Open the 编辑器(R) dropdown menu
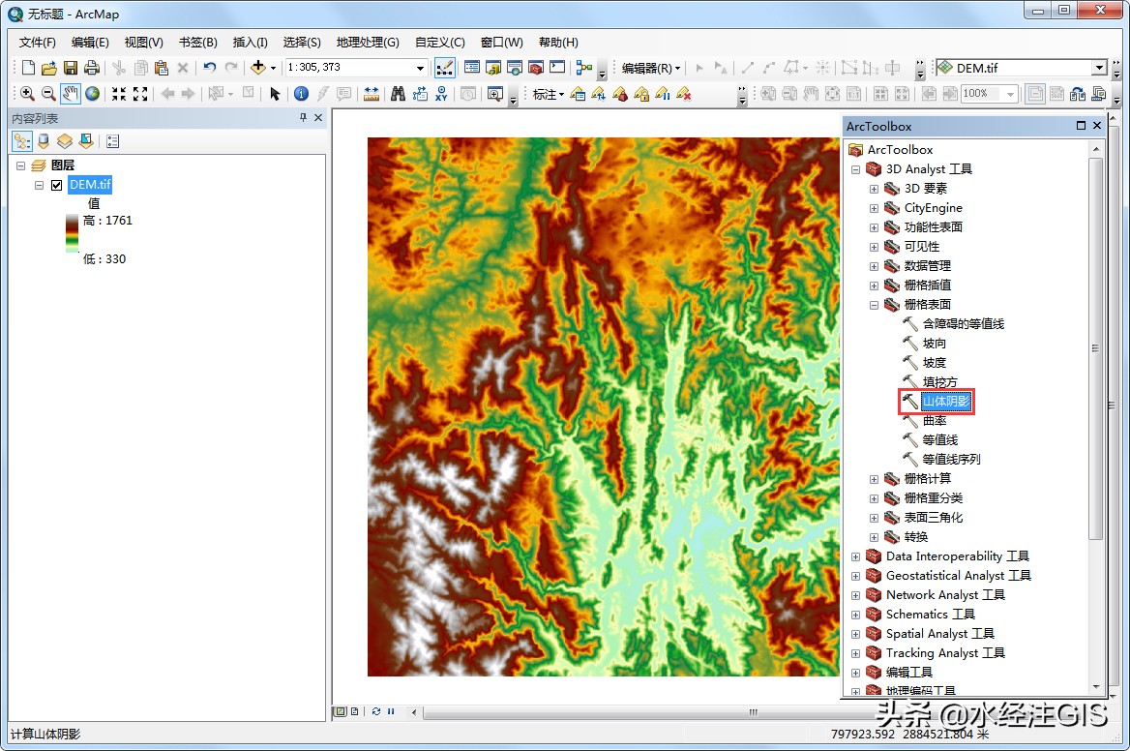Screen dimensions: 1130x751 tap(651, 68)
